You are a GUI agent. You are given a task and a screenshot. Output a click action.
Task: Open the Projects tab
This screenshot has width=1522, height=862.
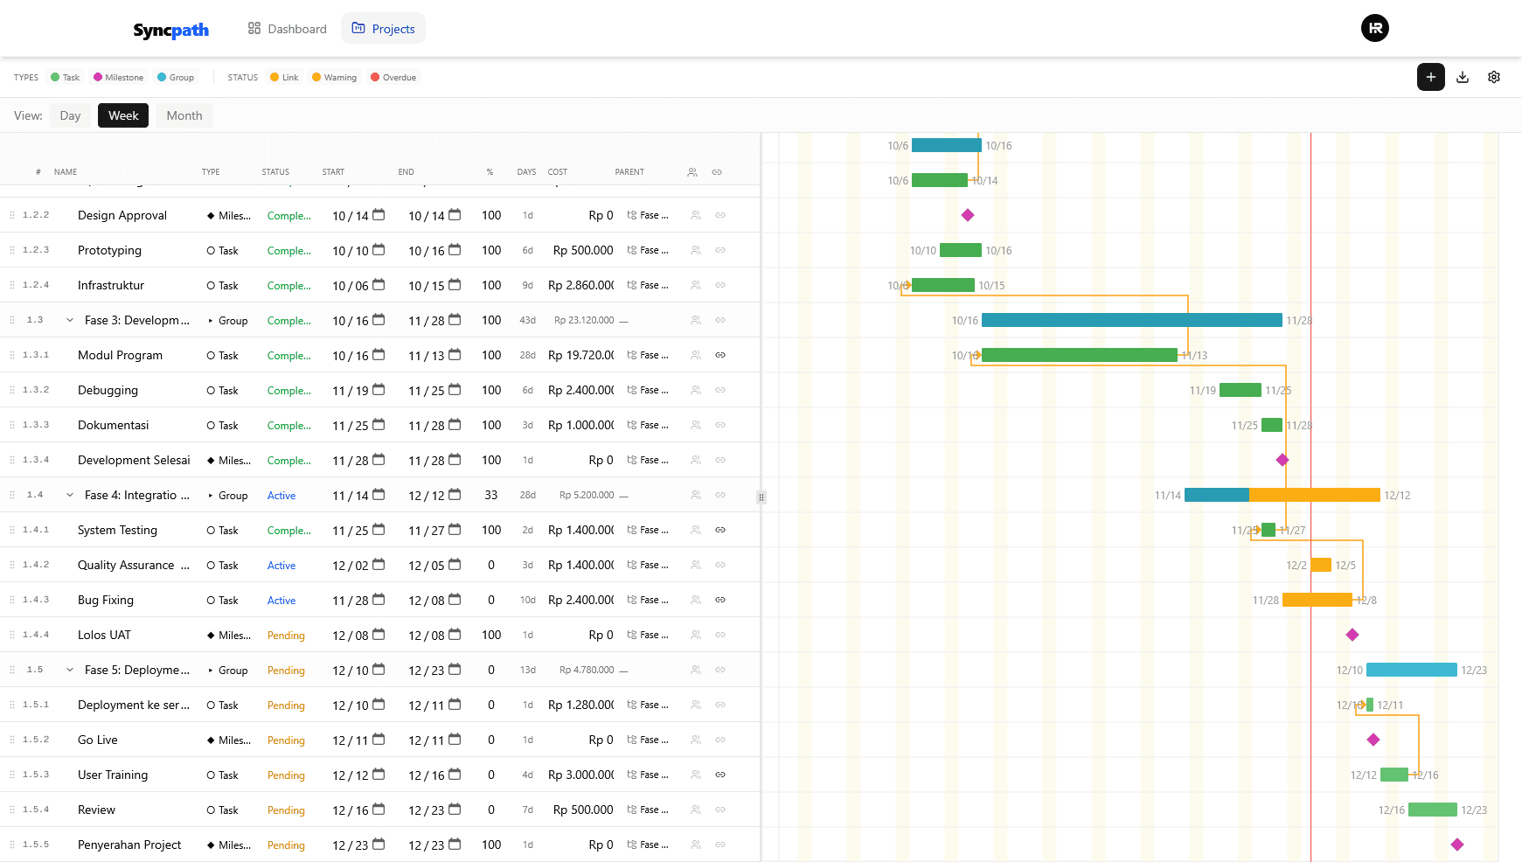[383, 28]
